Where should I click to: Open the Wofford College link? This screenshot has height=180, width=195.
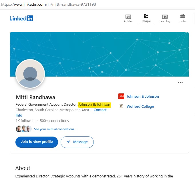click(x=140, y=106)
